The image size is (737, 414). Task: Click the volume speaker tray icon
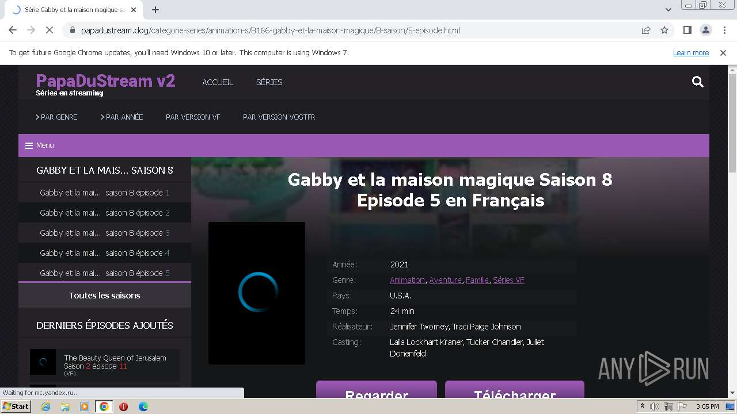pos(655,407)
